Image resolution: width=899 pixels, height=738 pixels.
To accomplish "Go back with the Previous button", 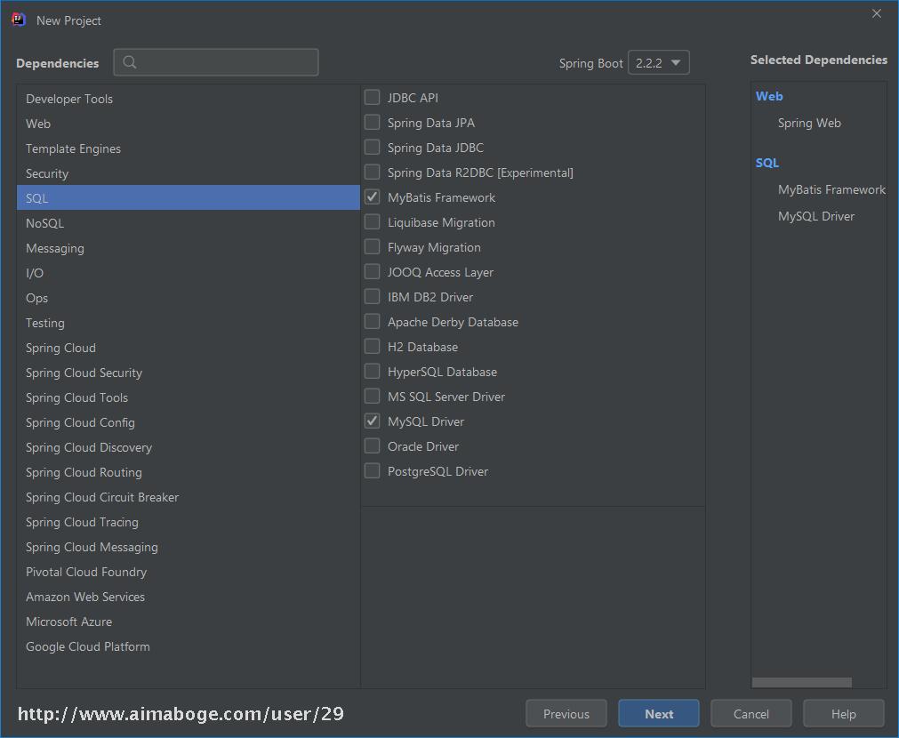I will 566,714.
